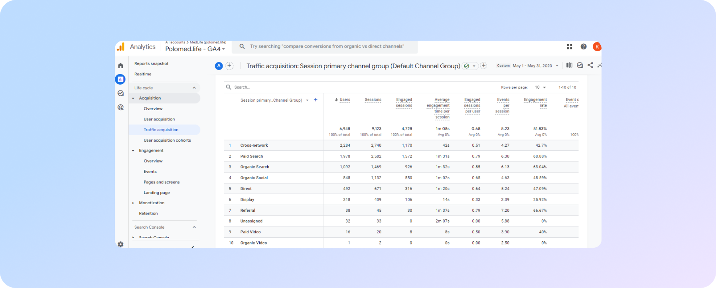This screenshot has height=288, width=716.
Task: Add secondary dimension plus icon in table
Action: click(x=316, y=100)
